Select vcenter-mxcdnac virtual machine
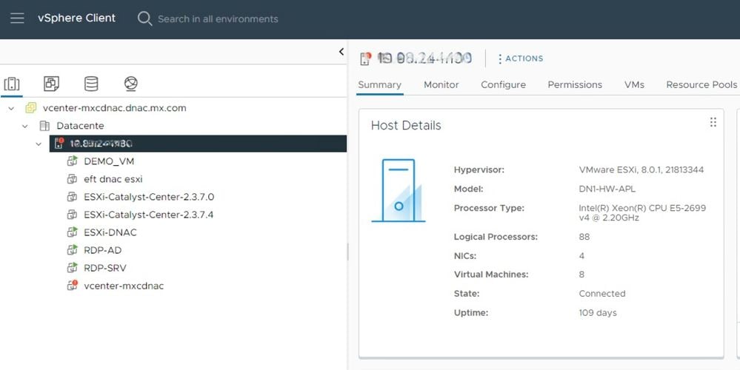The image size is (740, 370). (x=124, y=286)
